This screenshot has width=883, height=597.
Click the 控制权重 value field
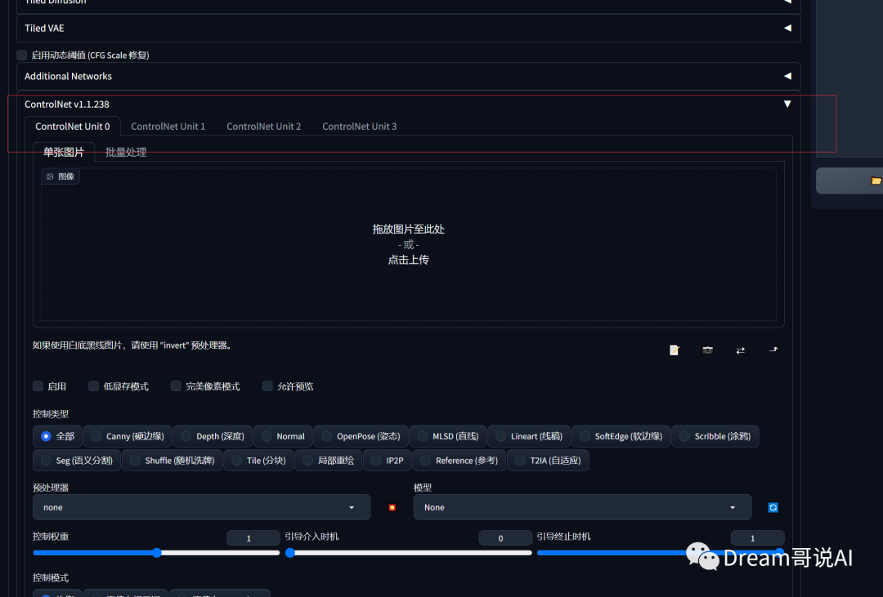(x=253, y=538)
